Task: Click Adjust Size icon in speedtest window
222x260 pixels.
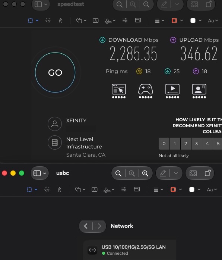Action: tap(138, 21)
